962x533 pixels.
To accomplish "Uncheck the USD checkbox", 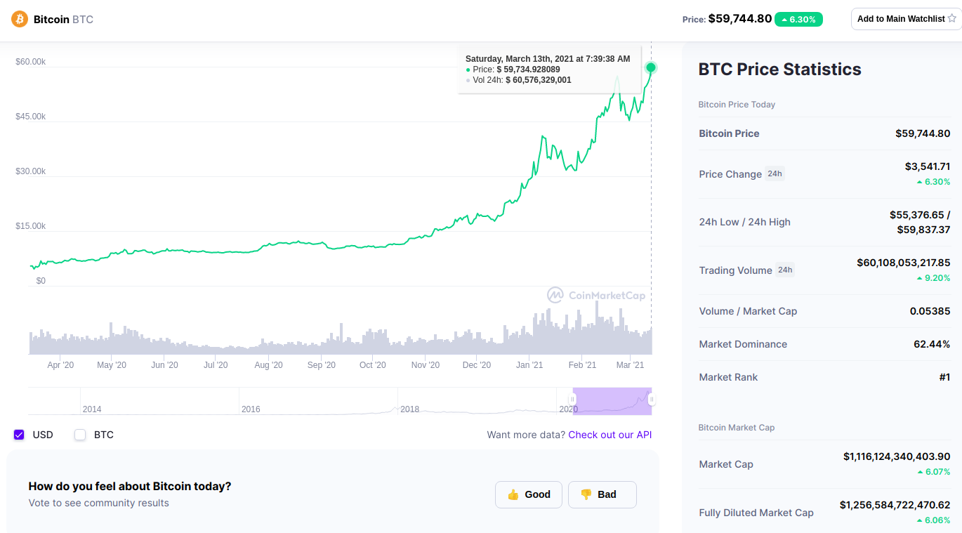I will pyautogui.click(x=19, y=435).
